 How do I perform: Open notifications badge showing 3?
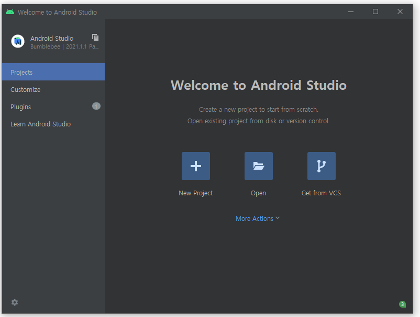402,304
